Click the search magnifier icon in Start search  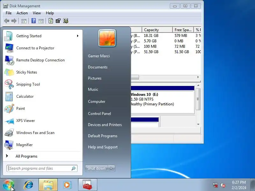coord(73,168)
